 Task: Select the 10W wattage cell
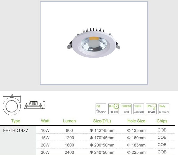point(45,131)
